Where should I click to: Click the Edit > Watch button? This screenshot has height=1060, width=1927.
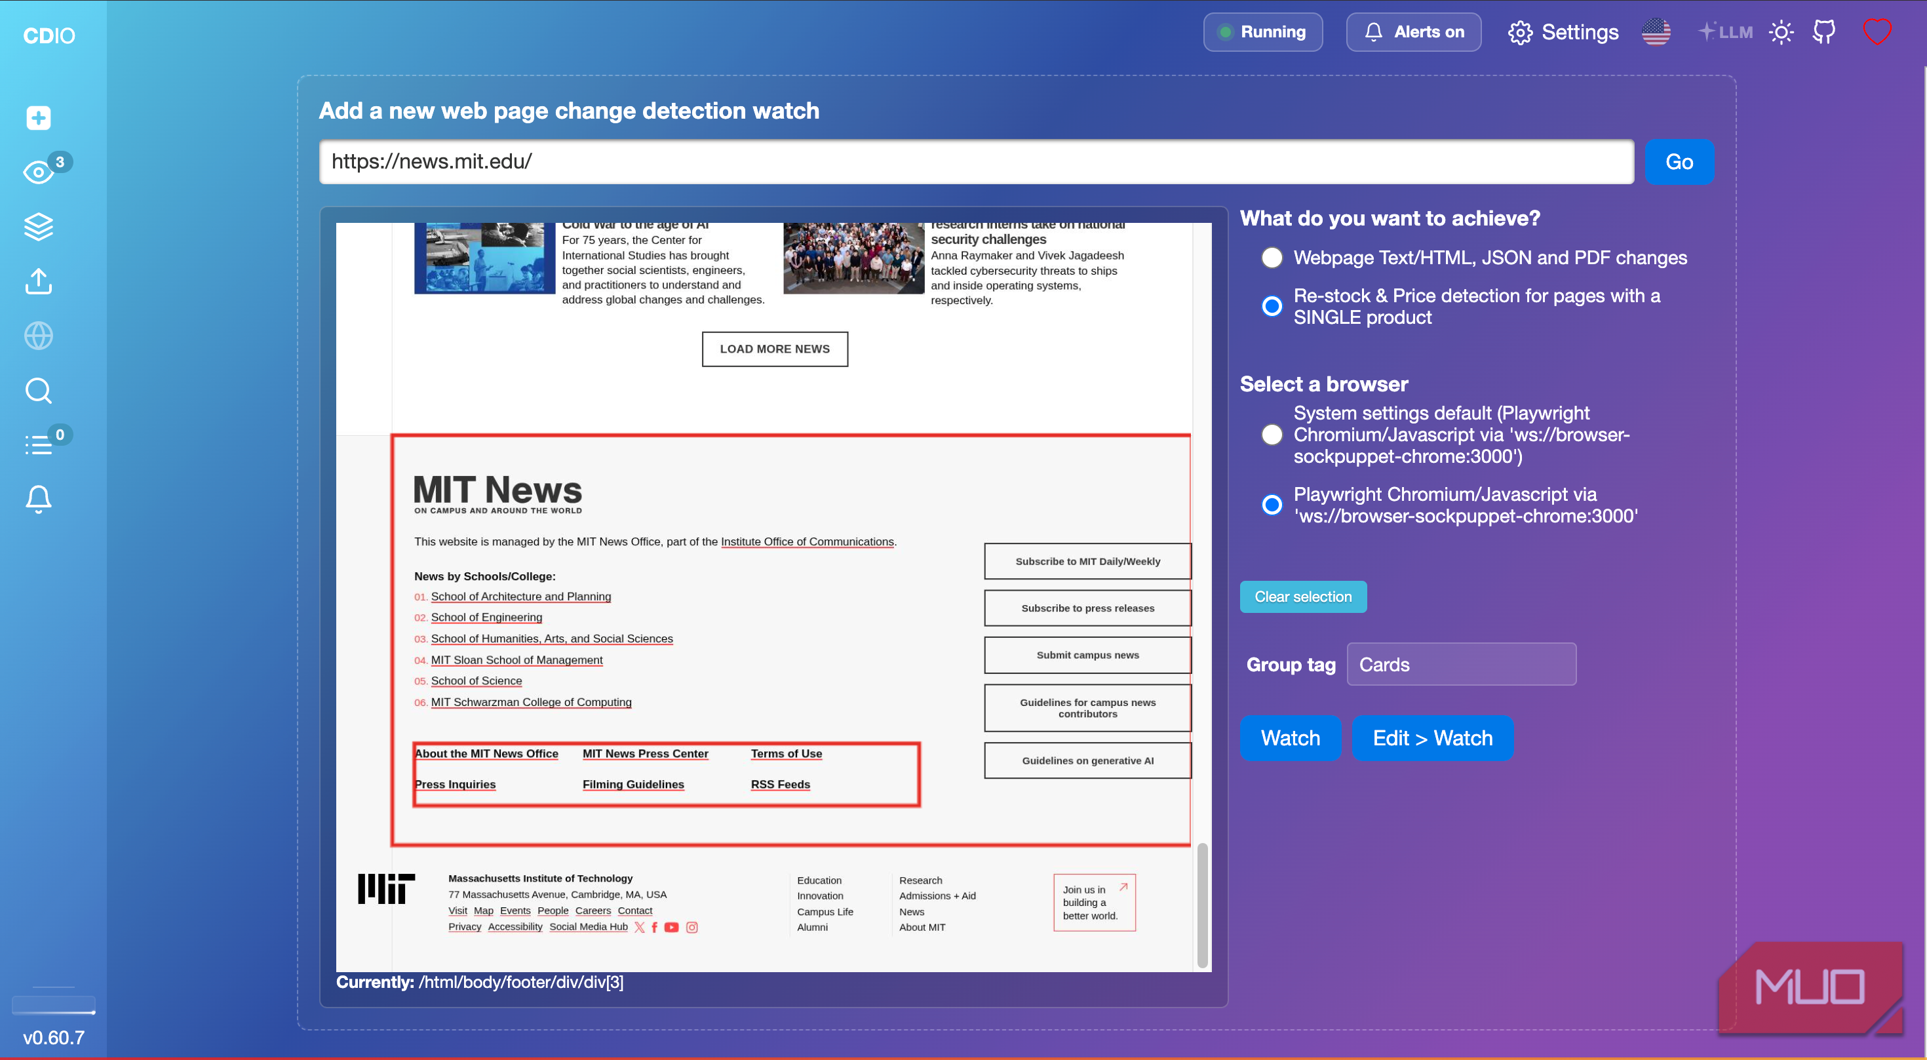pos(1433,738)
